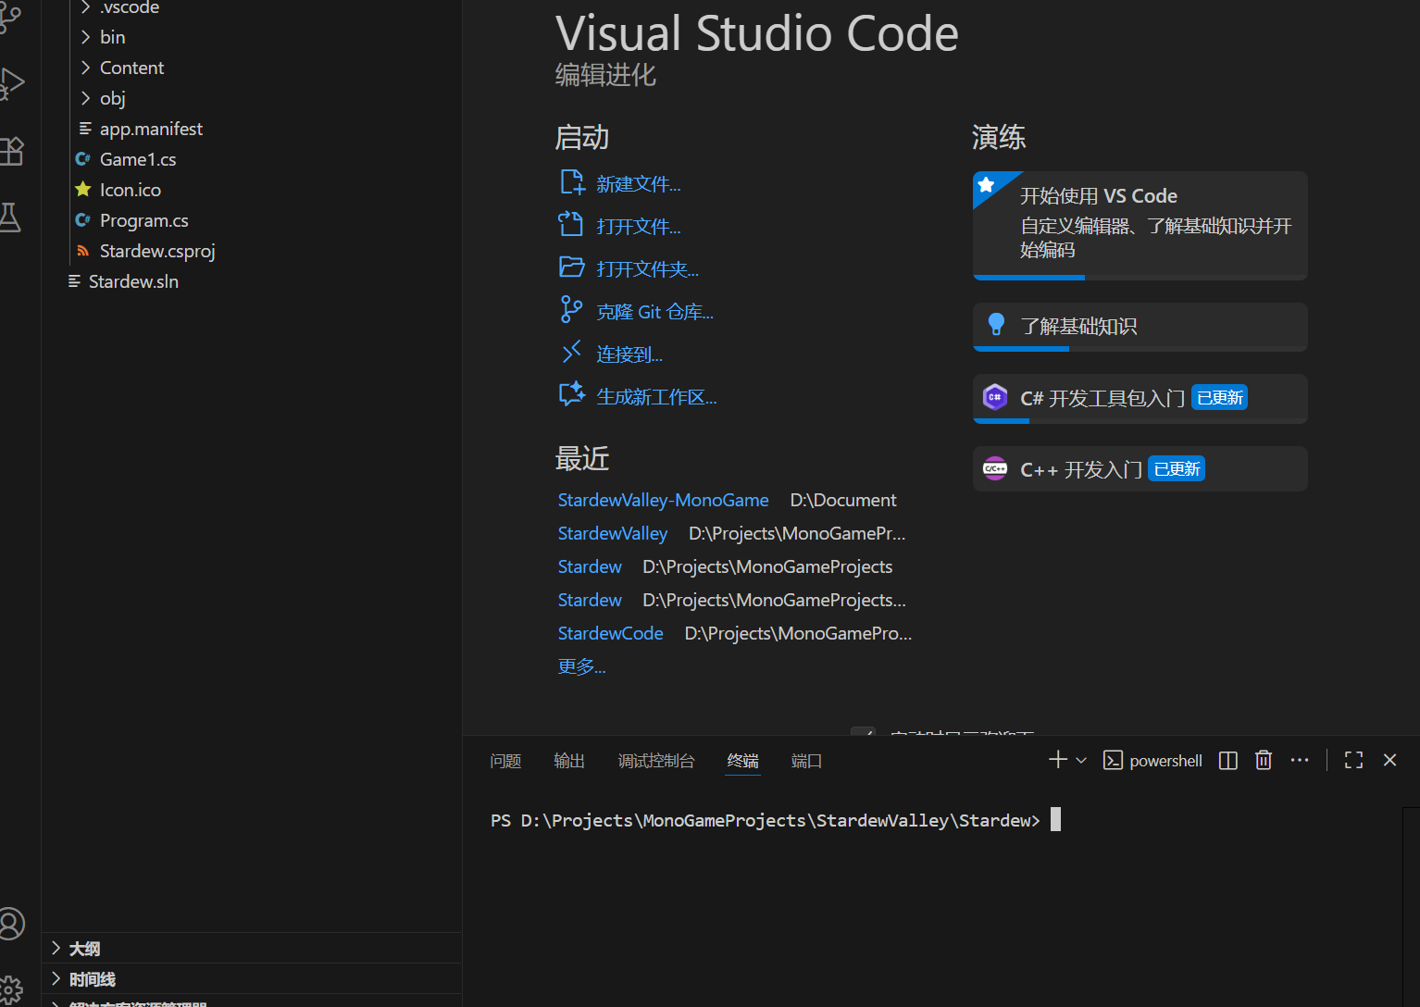Click the Git branch icon beside 克隆 Git 仓库
The width and height of the screenshot is (1420, 1007).
pos(571,309)
